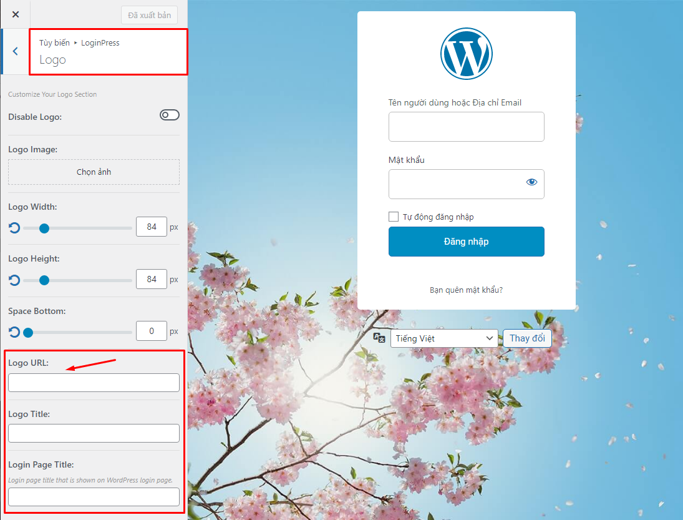The image size is (683, 520).
Task: Check the Tự động đăng nhập checkbox
Action: [x=393, y=216]
